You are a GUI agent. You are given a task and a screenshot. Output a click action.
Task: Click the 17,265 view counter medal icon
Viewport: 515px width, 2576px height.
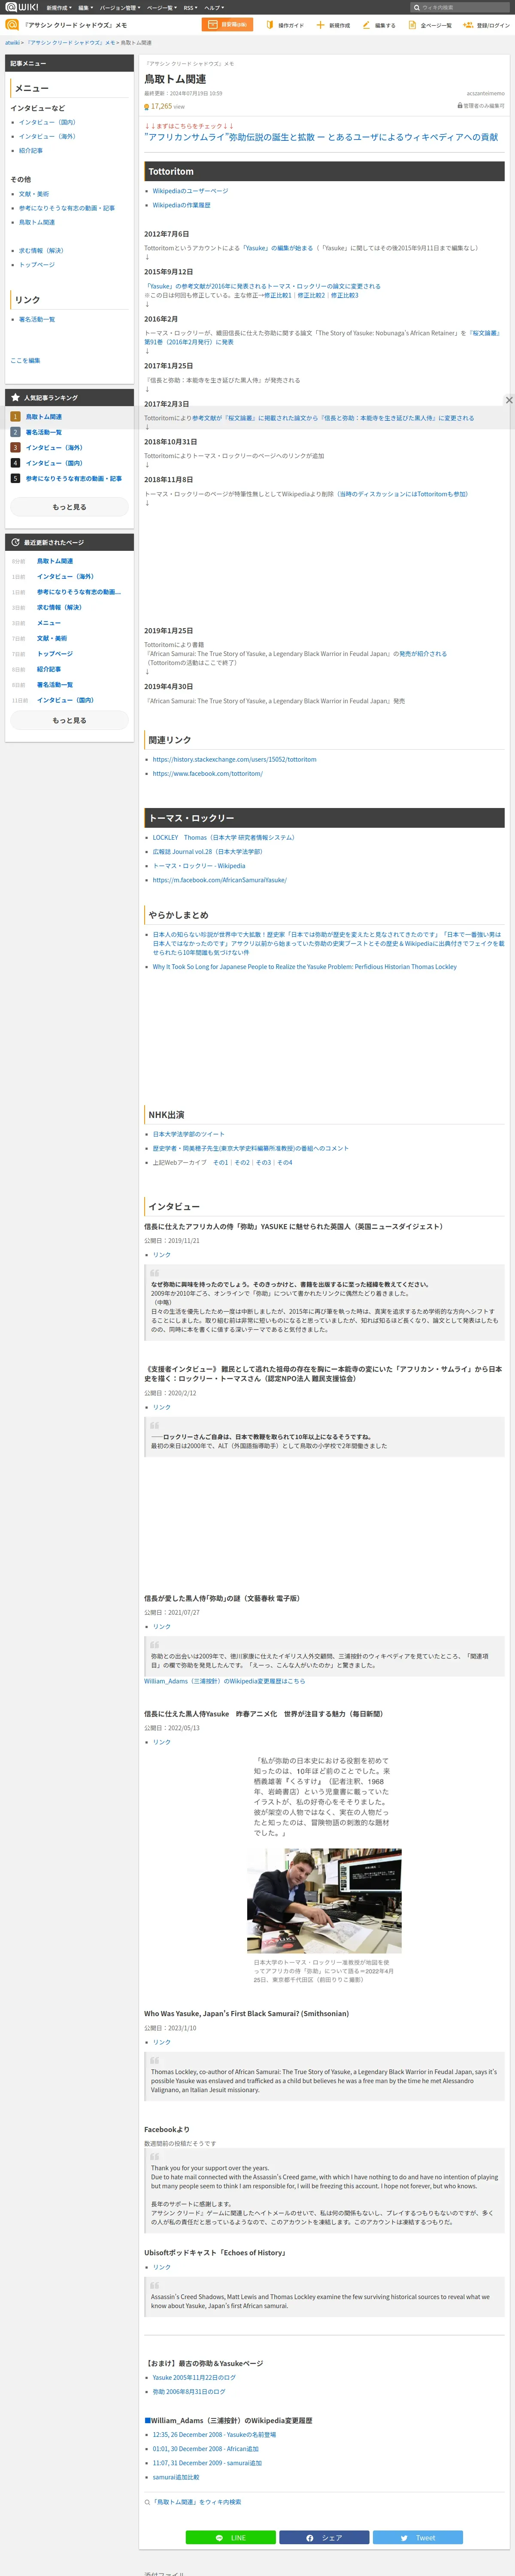(147, 106)
